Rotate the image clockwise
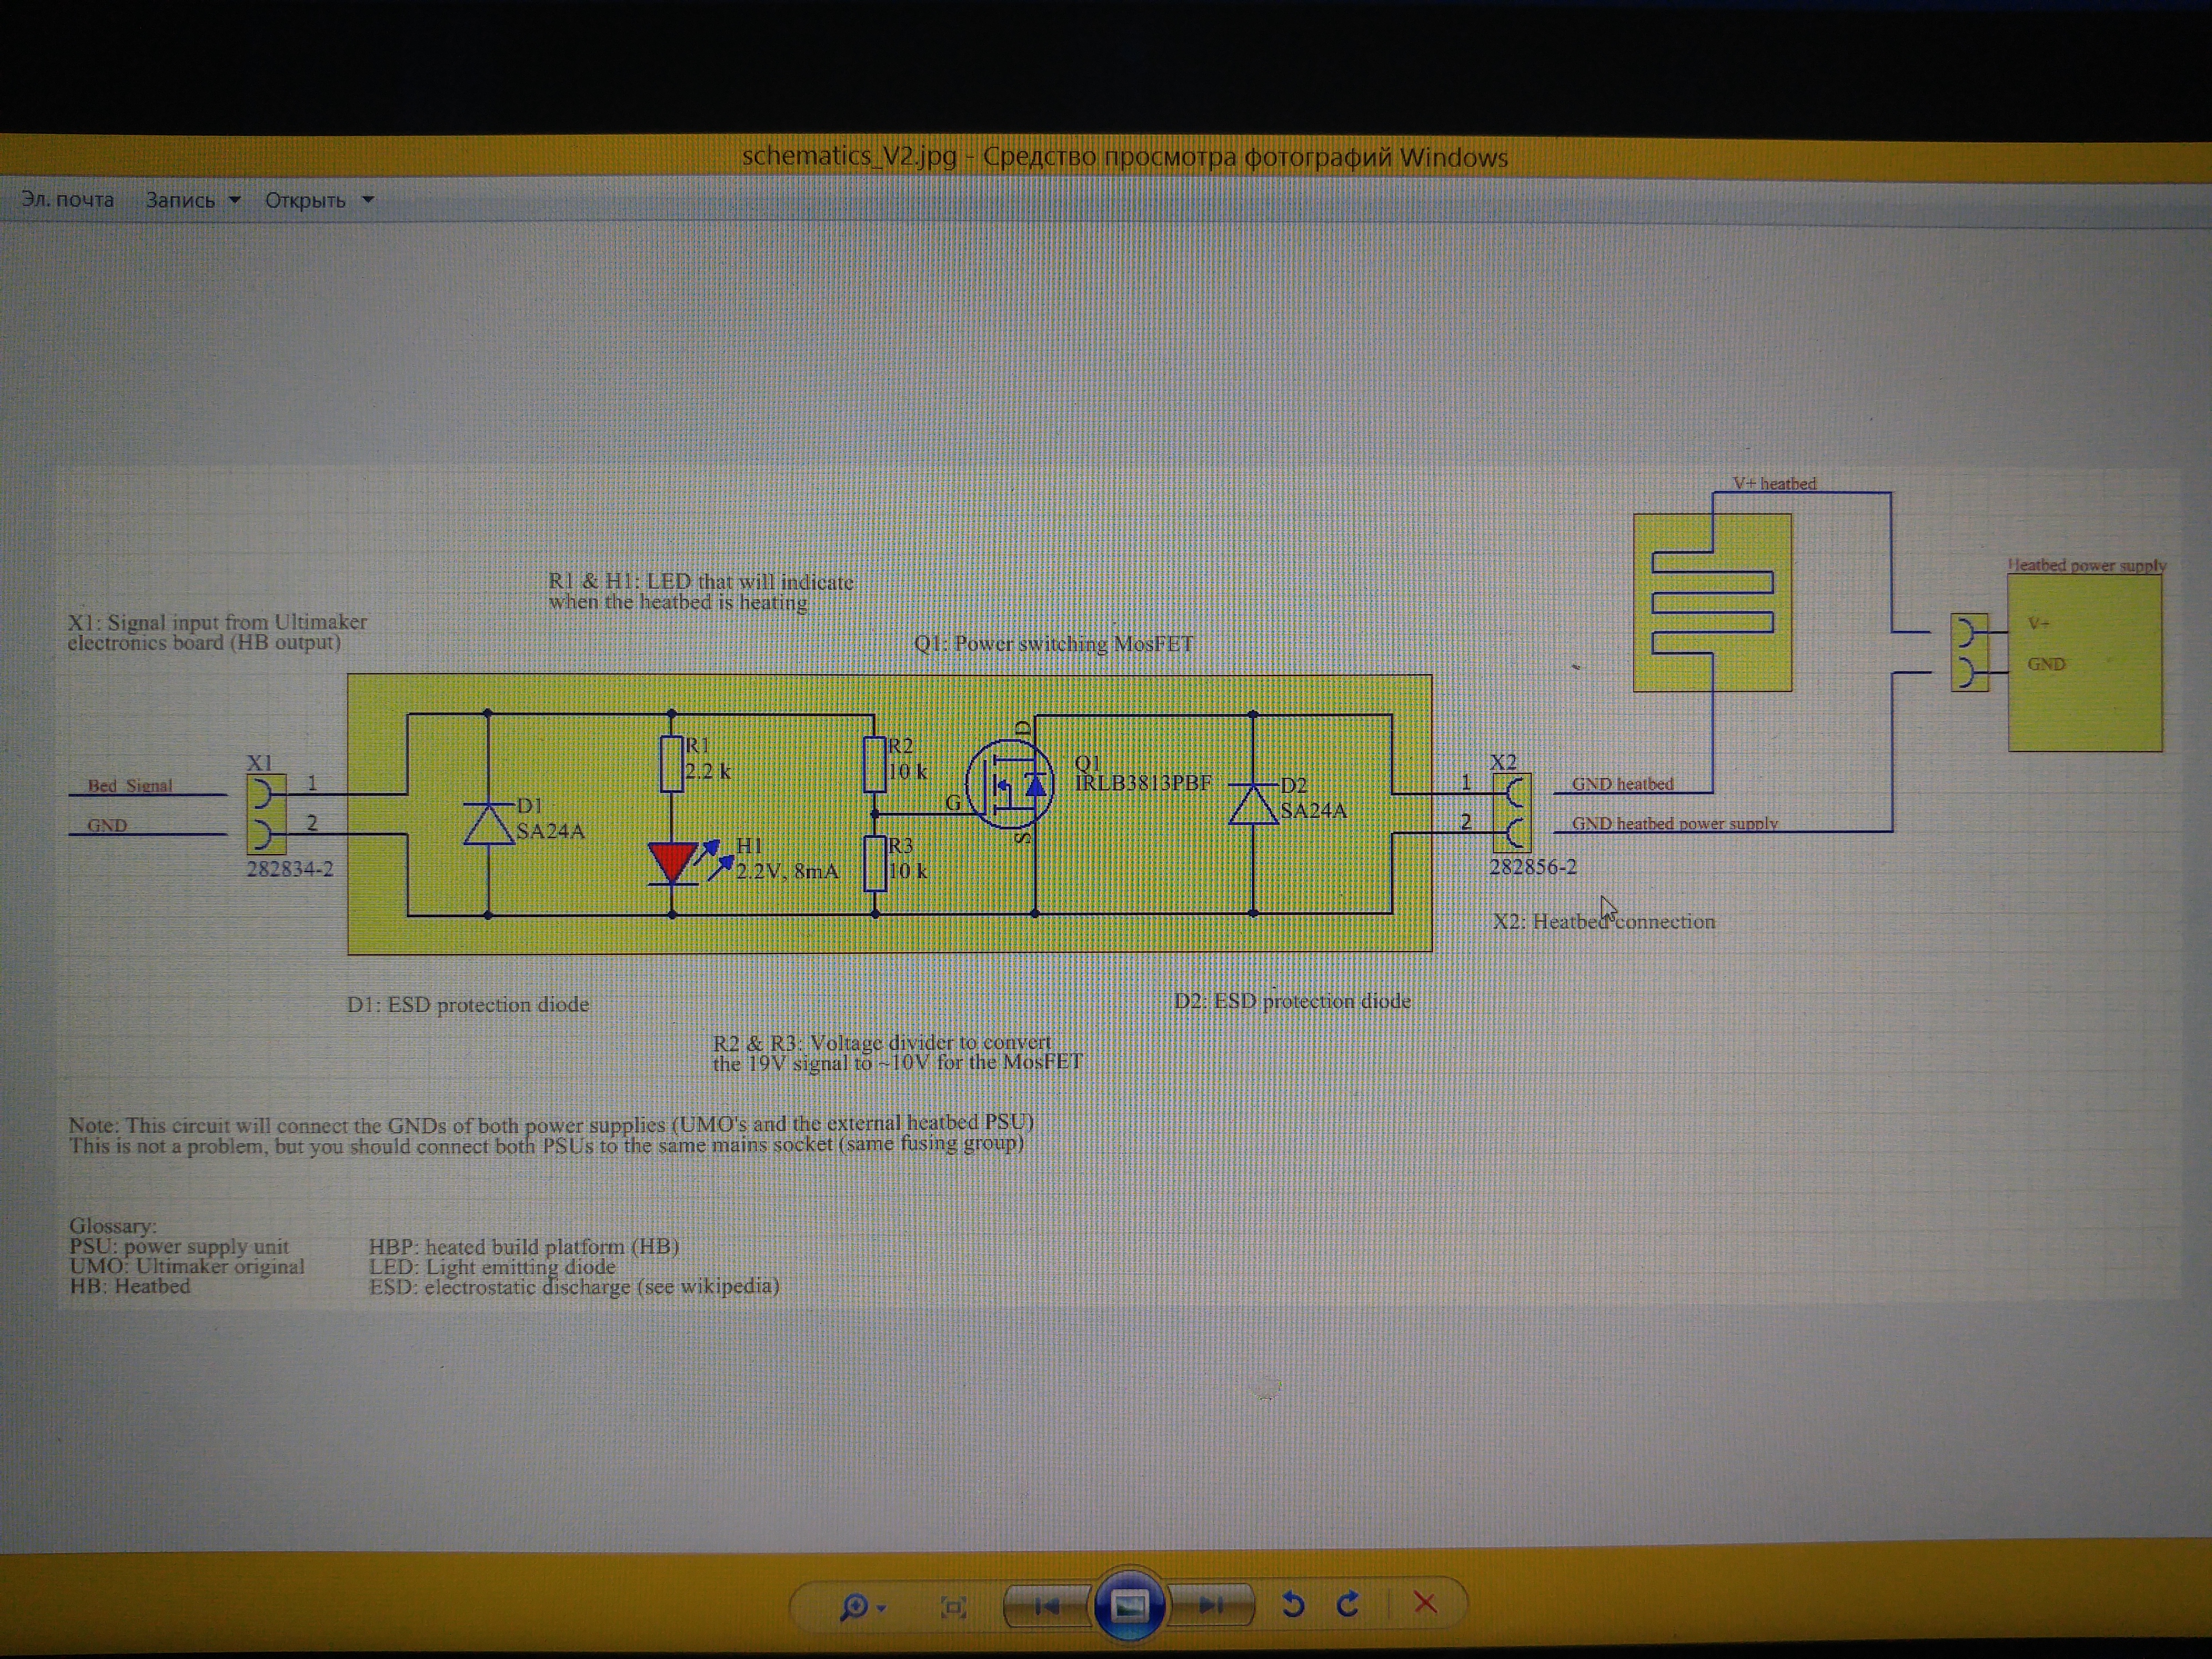 pos(1348,1604)
